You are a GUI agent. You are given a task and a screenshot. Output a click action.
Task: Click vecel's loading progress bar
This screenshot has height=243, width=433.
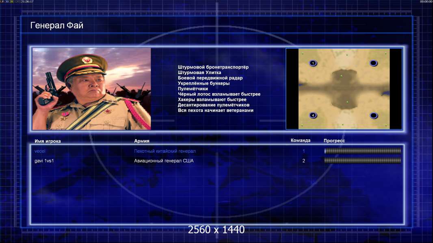pos(363,151)
